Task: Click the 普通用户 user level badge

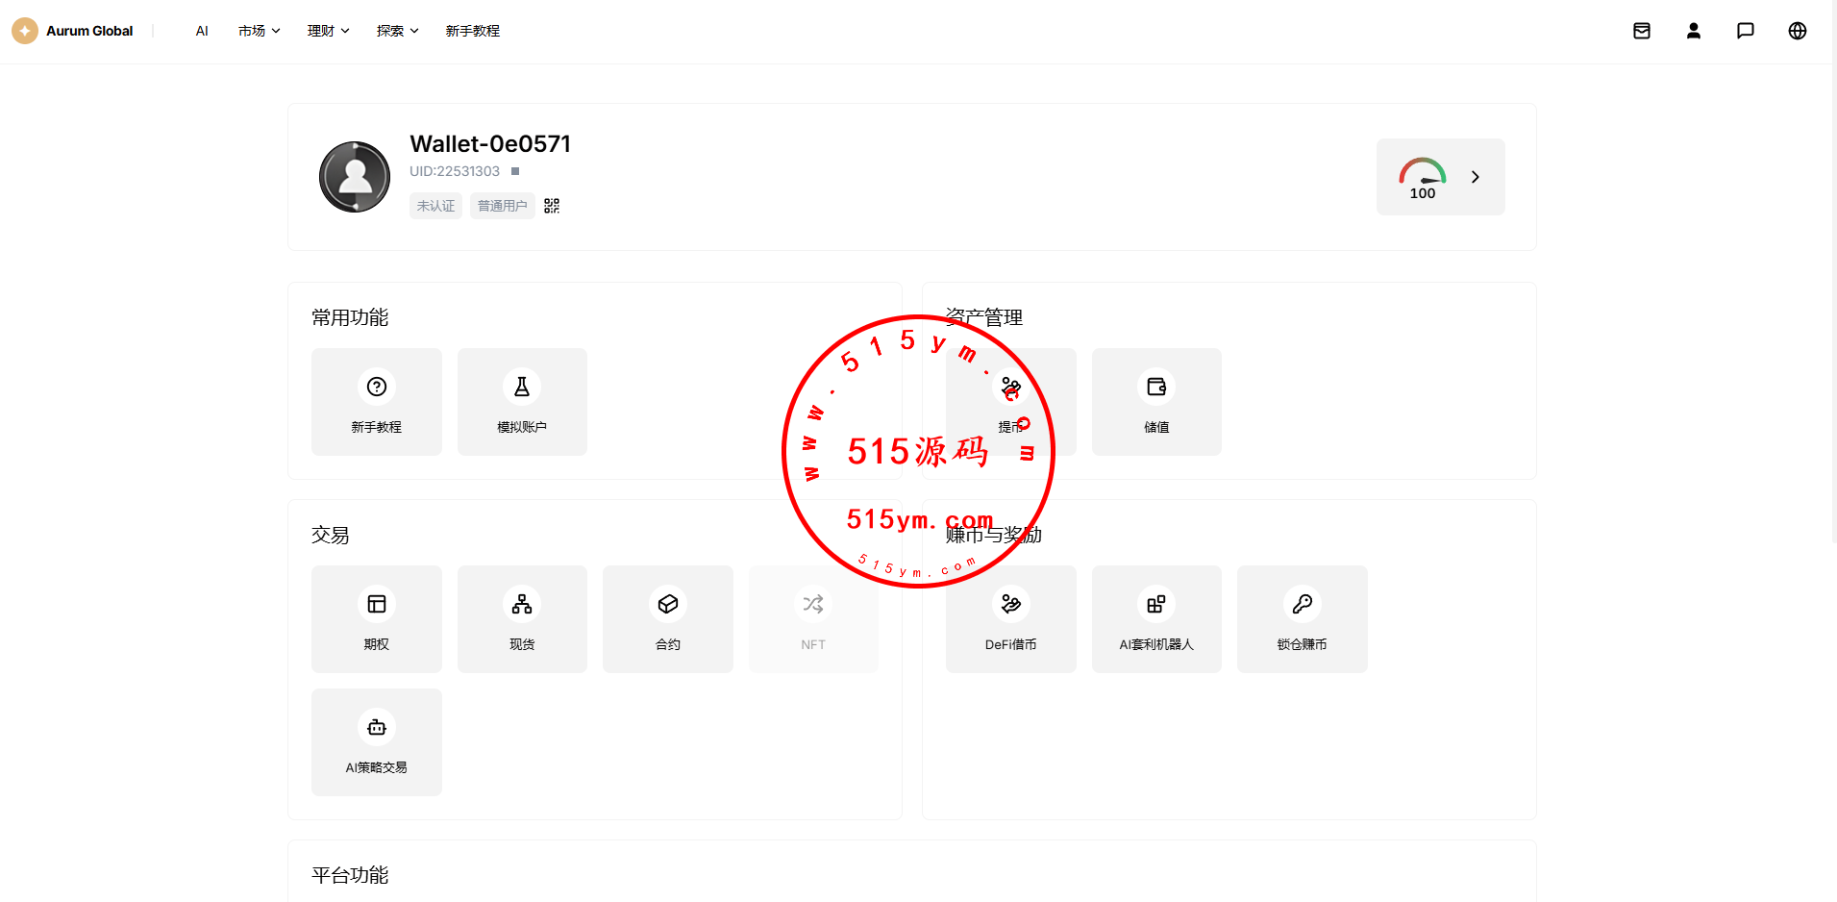Action: (x=503, y=206)
